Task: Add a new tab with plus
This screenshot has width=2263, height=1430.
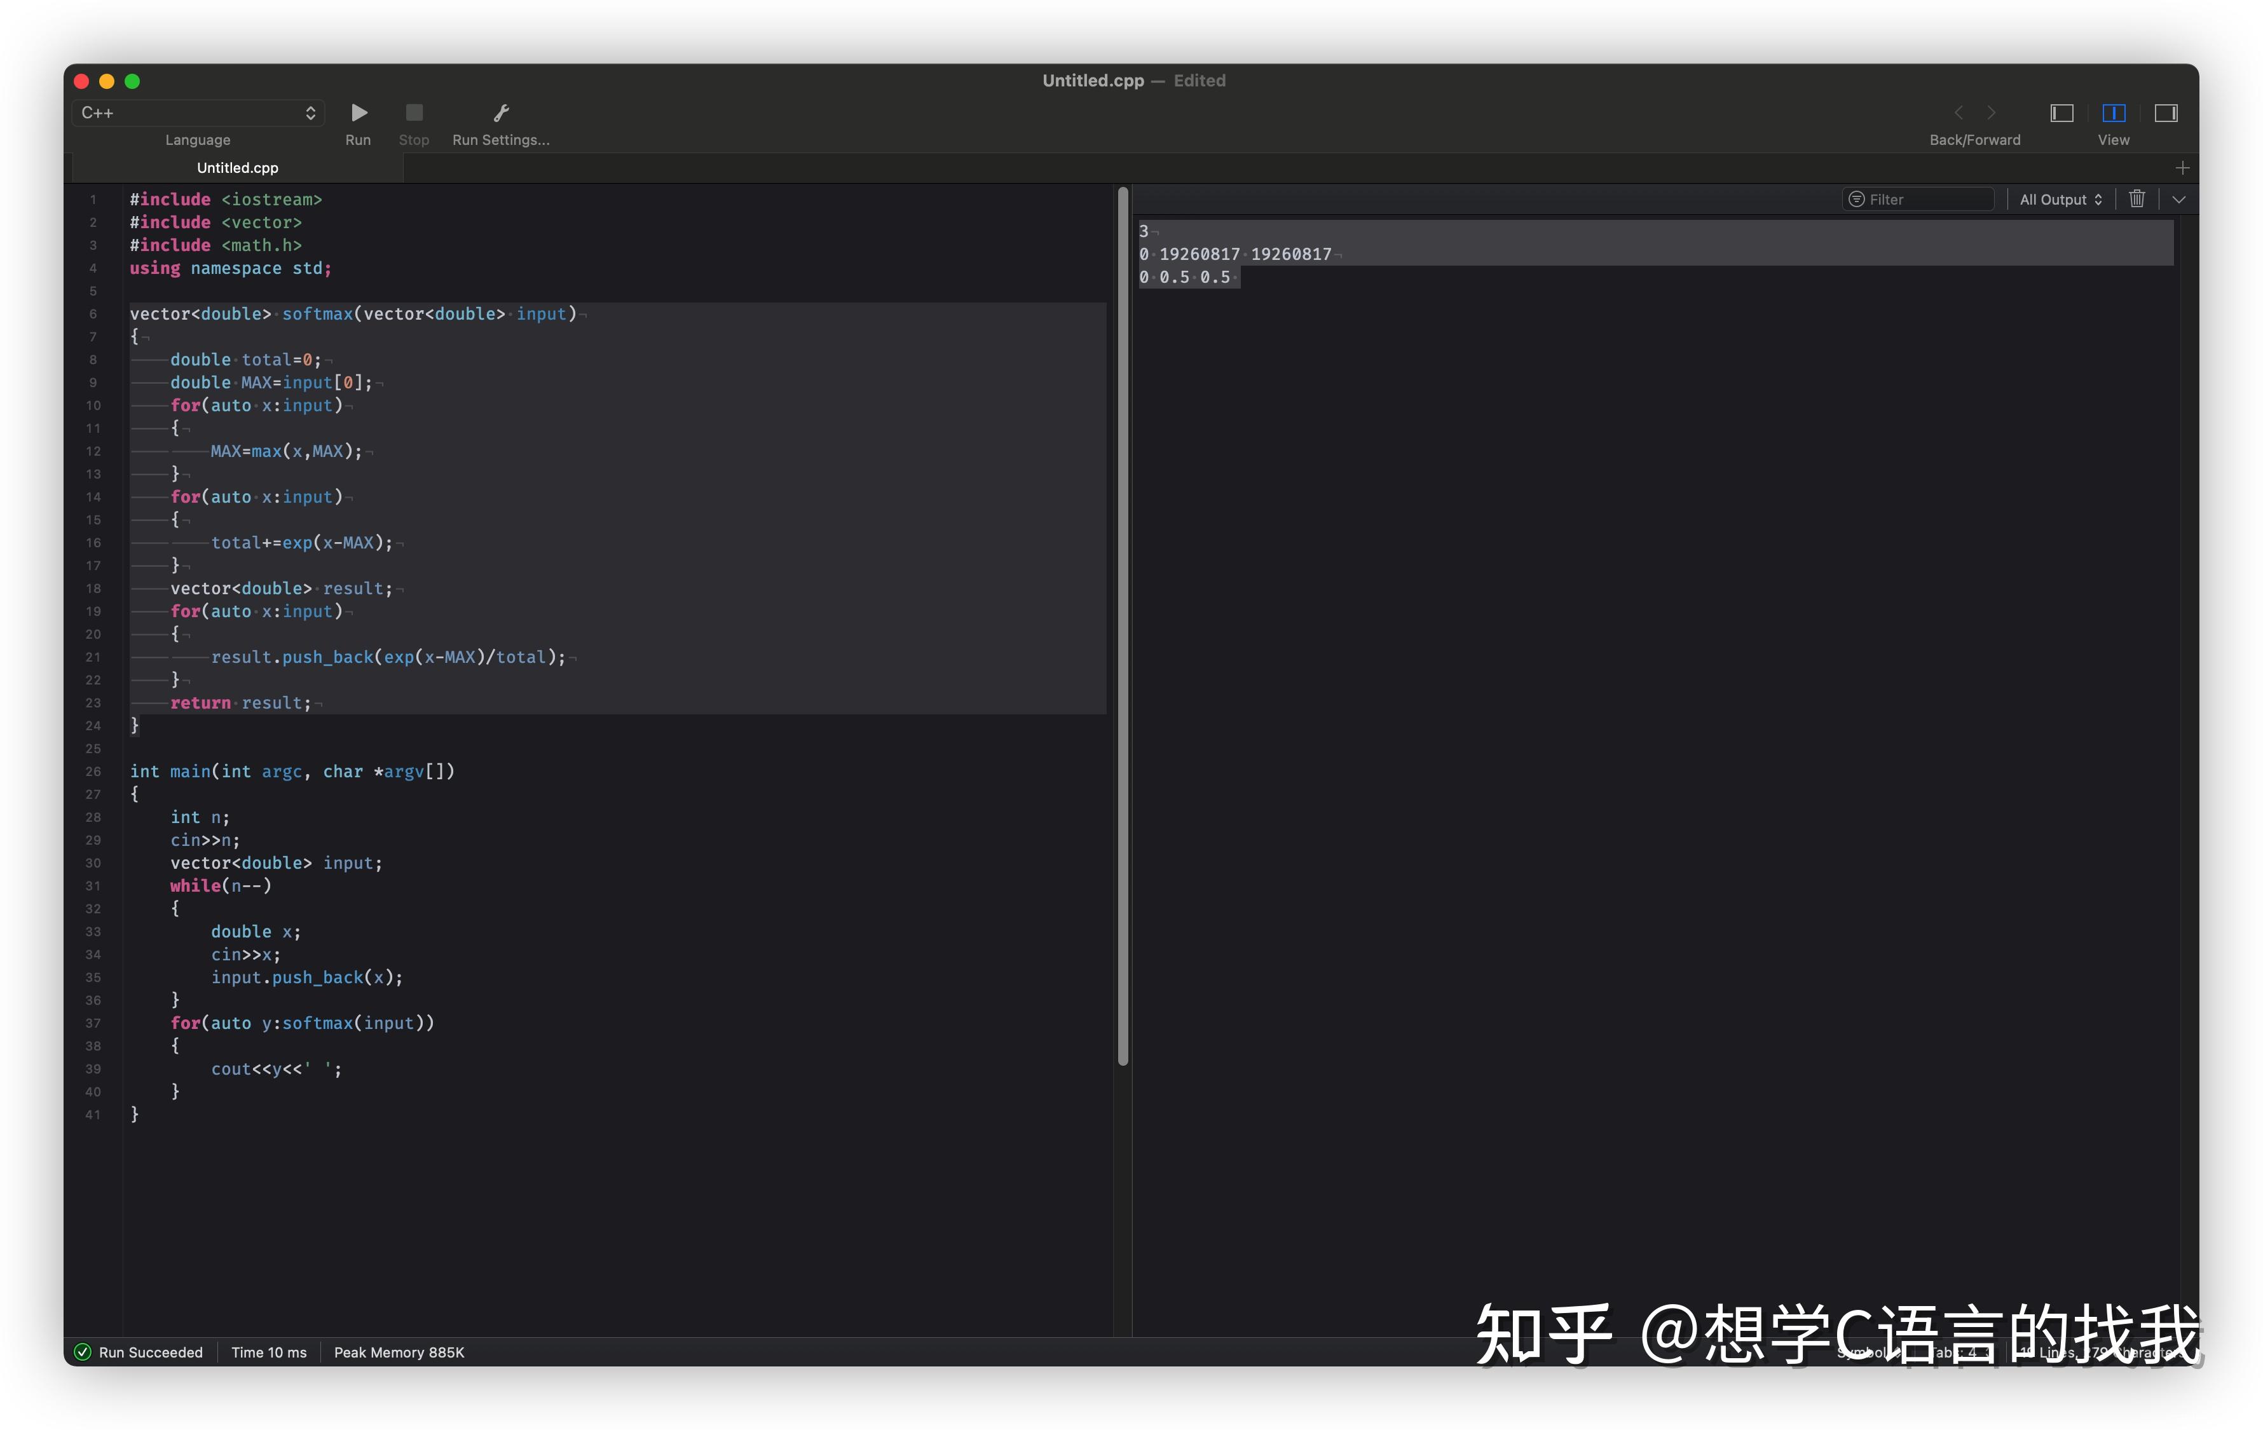Action: point(2182,168)
